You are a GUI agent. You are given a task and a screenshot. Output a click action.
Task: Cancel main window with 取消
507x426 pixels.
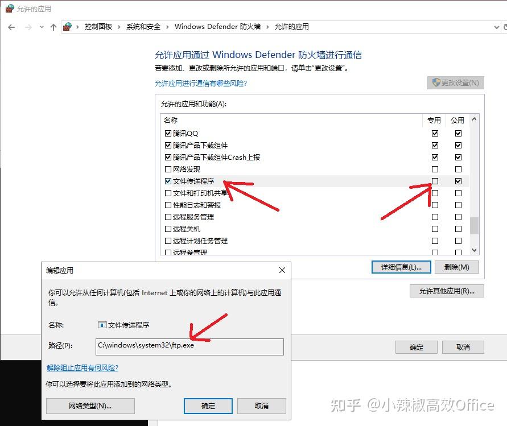pyautogui.click(x=463, y=347)
